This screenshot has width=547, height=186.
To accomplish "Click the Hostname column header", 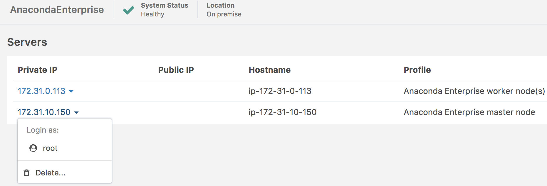I will (x=269, y=70).
